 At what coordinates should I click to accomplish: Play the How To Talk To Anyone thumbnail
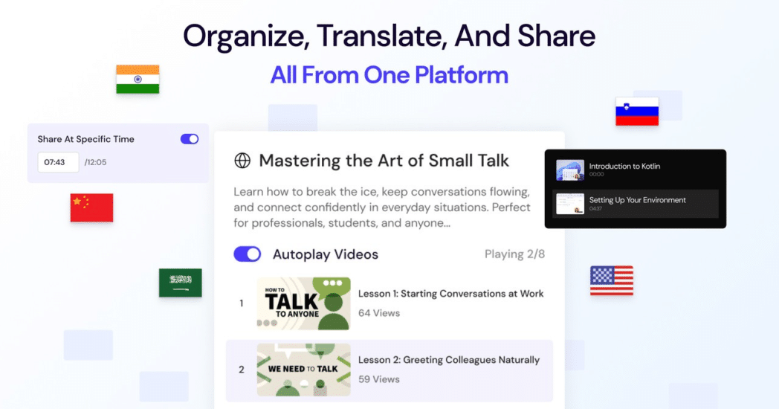pyautogui.click(x=303, y=303)
